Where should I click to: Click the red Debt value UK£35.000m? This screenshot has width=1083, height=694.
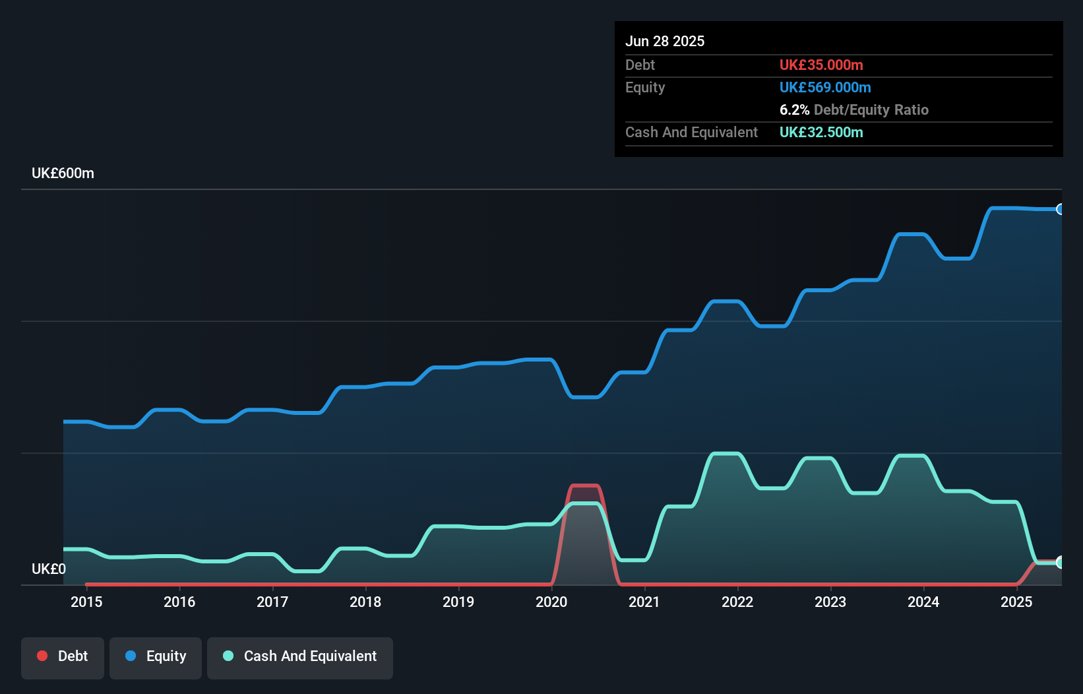click(x=821, y=65)
